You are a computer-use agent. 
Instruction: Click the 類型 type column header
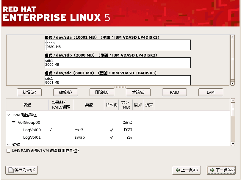click(89, 105)
